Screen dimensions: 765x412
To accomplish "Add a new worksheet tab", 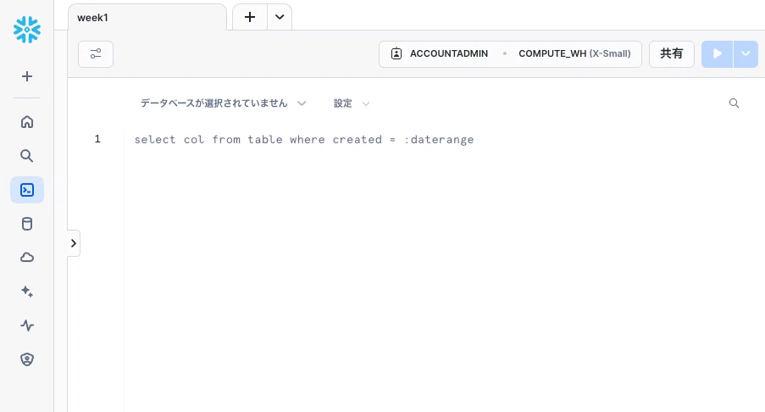I will [x=250, y=17].
